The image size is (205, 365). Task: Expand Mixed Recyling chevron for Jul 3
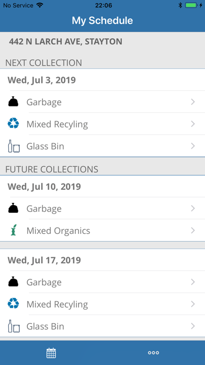pos(192,124)
